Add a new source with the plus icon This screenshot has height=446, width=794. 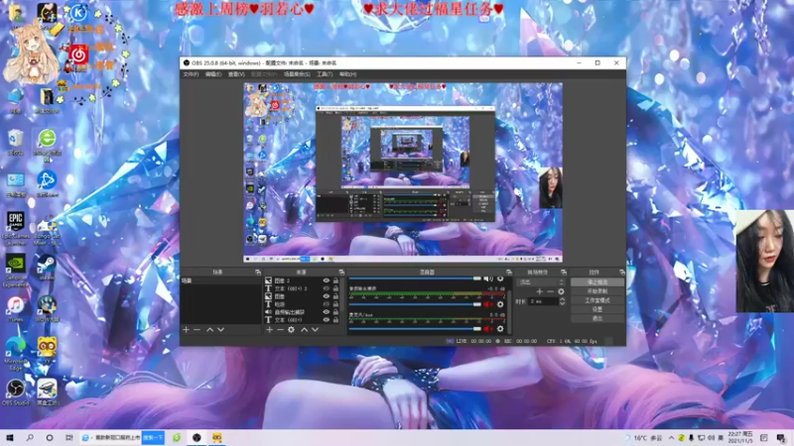click(x=269, y=330)
